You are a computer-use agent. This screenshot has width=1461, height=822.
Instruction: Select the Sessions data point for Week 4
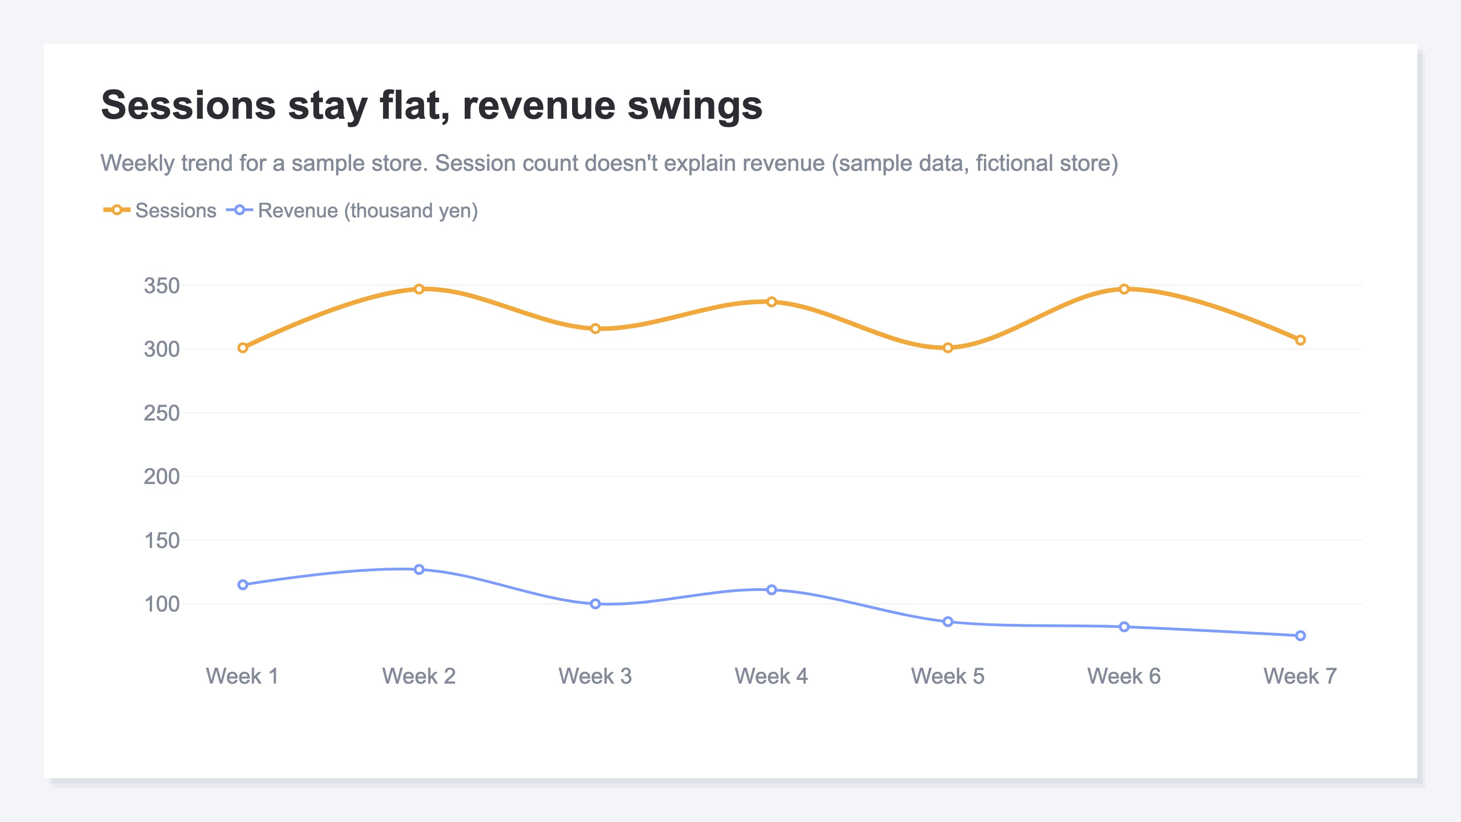(772, 302)
